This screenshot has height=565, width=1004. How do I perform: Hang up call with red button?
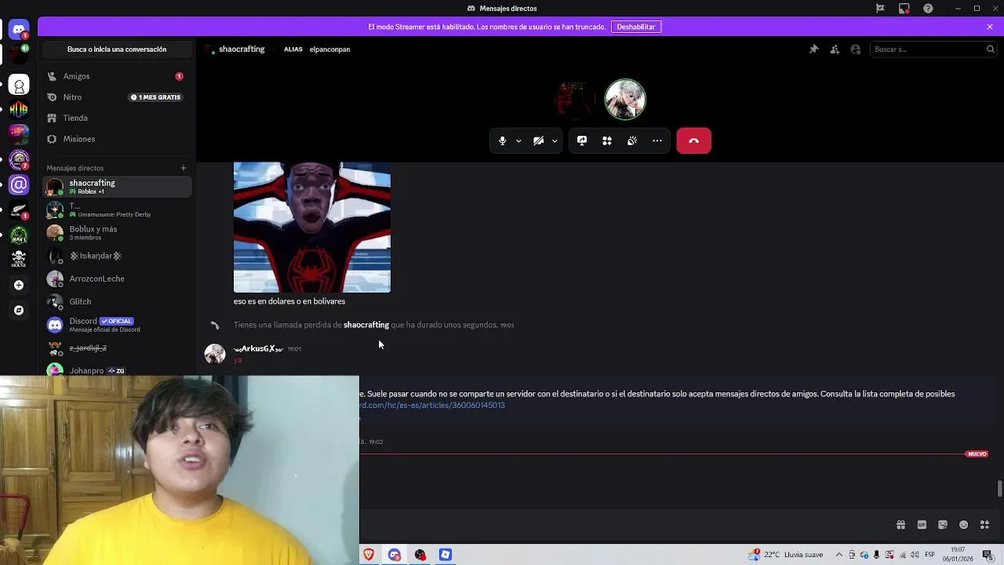pos(694,140)
